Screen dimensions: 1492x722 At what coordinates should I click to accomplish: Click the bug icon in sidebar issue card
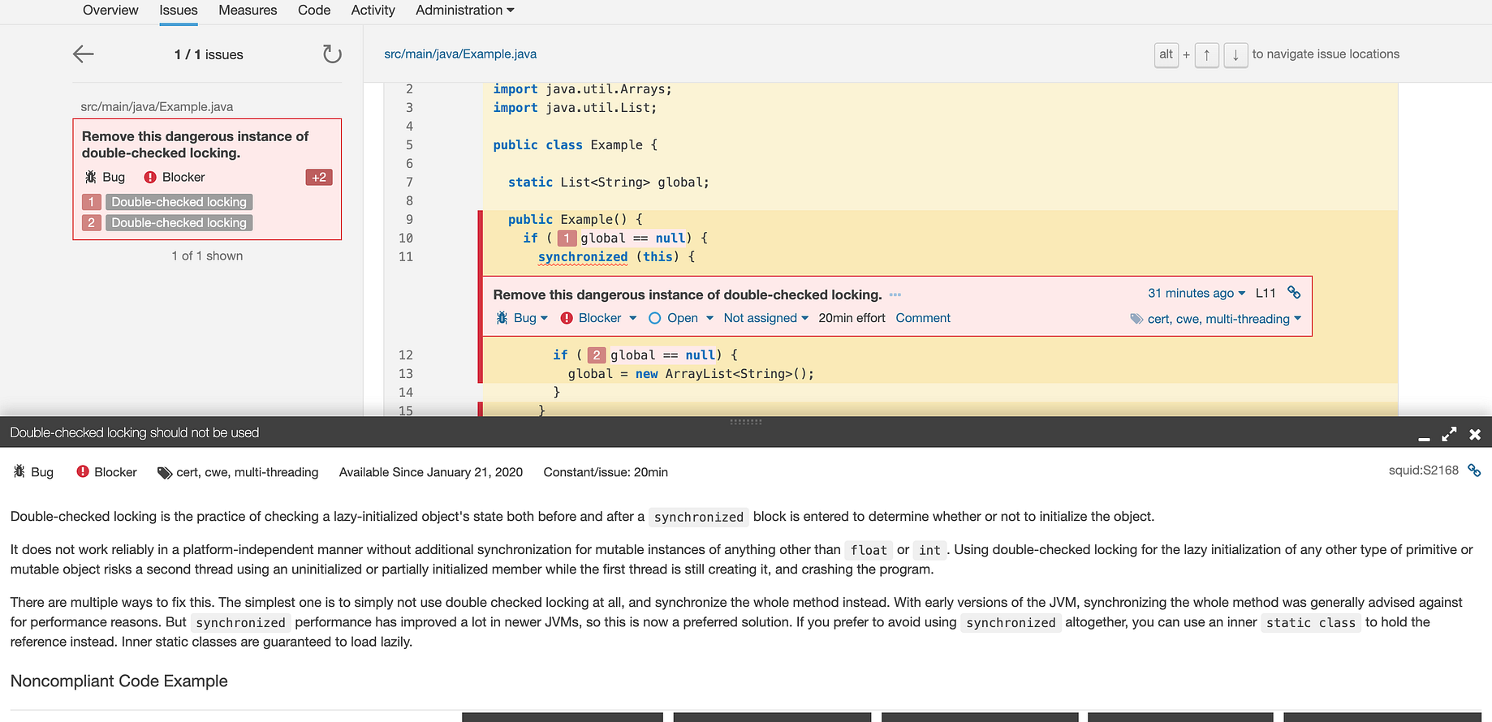click(x=90, y=177)
